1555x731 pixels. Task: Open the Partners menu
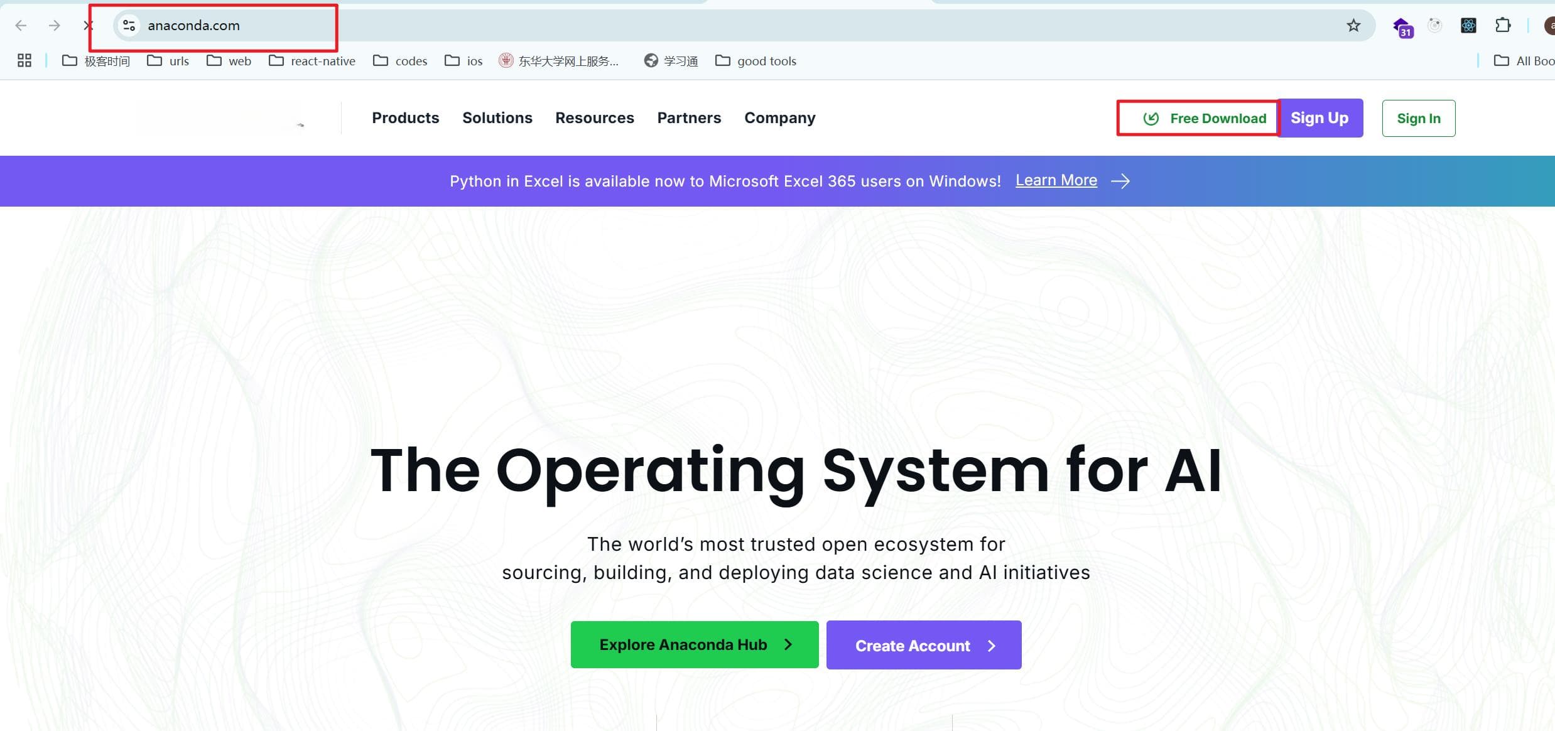click(689, 117)
